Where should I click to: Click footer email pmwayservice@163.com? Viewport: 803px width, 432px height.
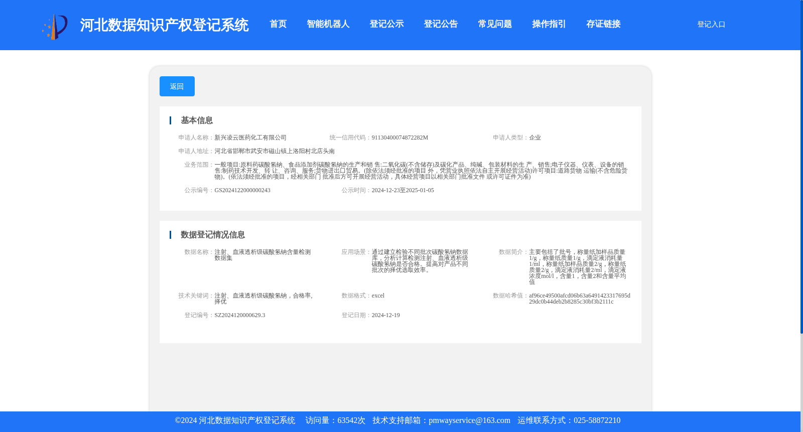[x=469, y=420]
